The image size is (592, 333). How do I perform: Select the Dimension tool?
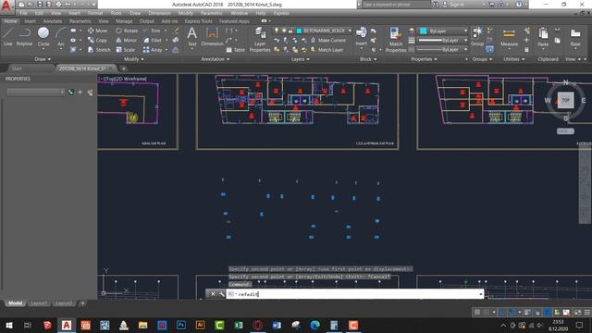point(212,37)
